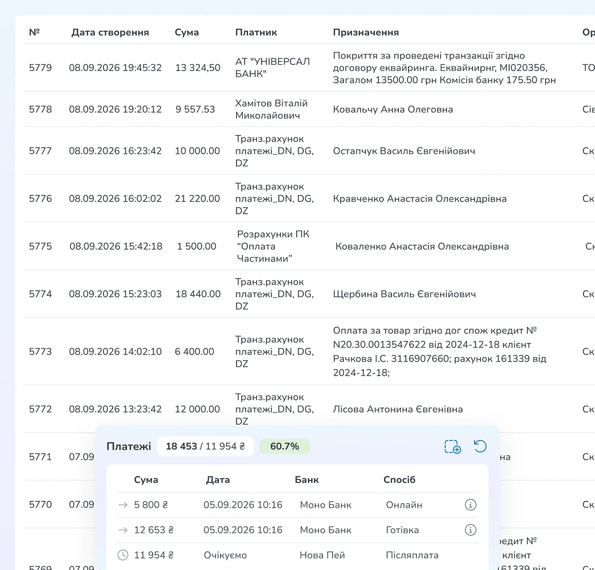Click amount 13 324,50
Screen dimensions: 595x570
[x=198, y=68]
